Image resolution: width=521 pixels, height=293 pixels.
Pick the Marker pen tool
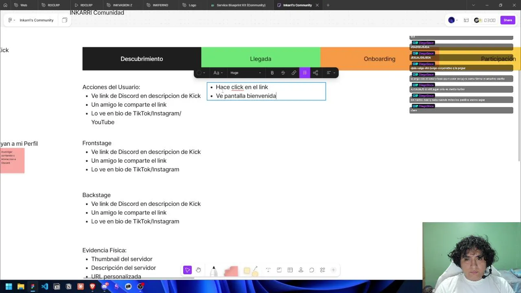[x=214, y=271]
